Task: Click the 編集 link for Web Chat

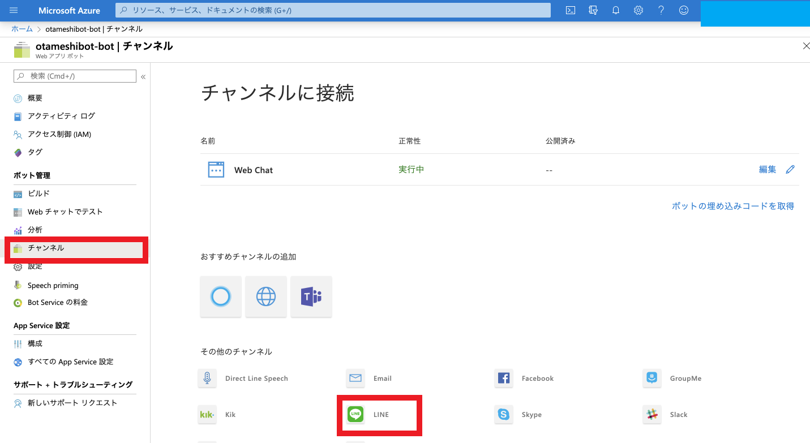Action: (768, 170)
